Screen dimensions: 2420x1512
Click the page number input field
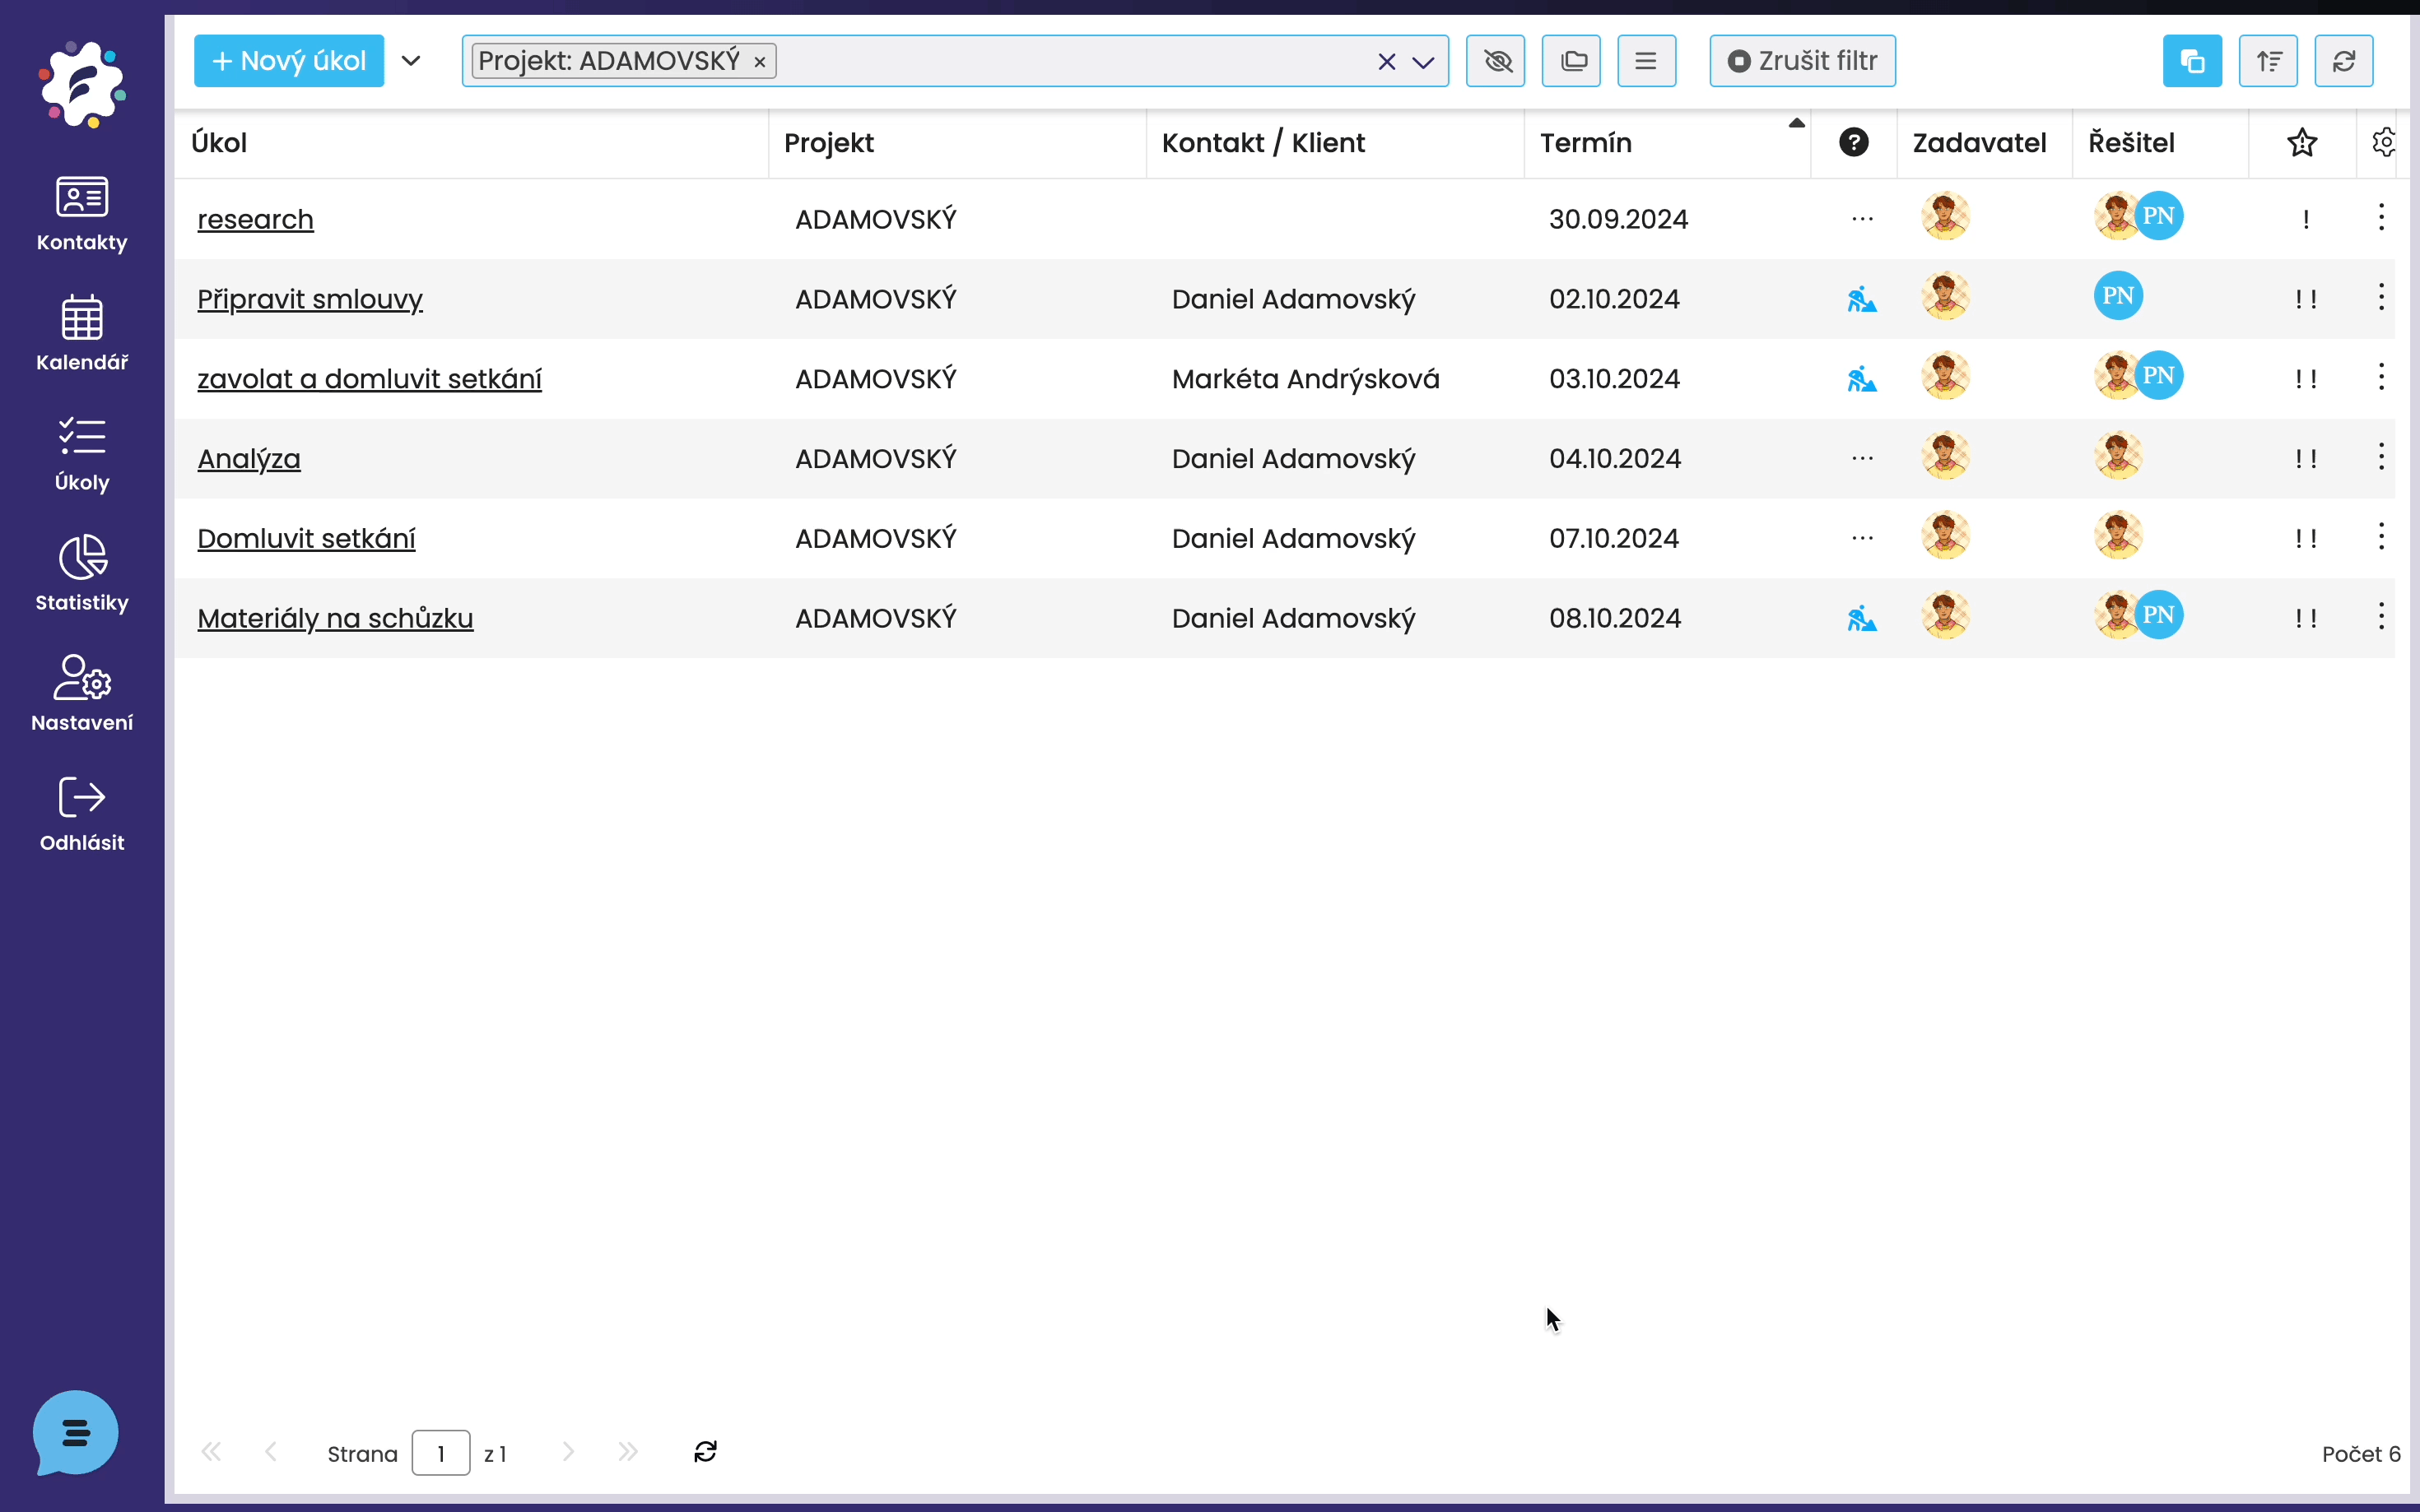pos(441,1452)
